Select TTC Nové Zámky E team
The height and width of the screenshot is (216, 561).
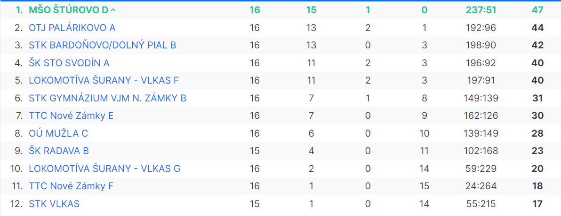click(71, 116)
